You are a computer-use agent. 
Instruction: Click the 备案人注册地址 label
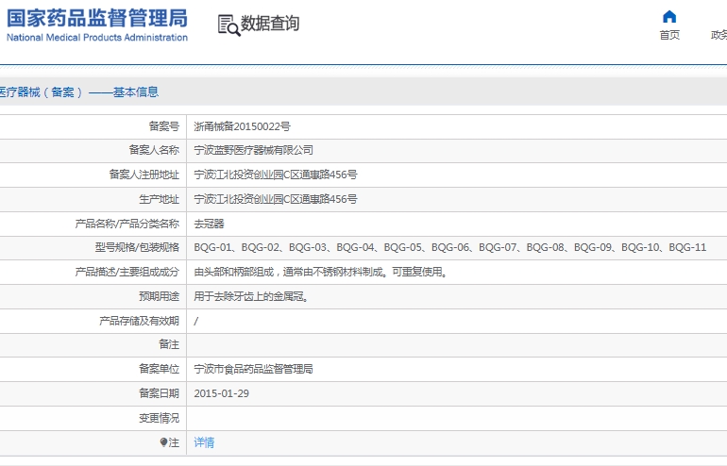click(144, 175)
